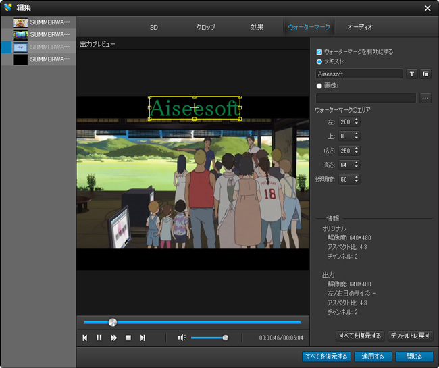Click the fast forward icon
Screen dimensions: 439x368
[113, 338]
